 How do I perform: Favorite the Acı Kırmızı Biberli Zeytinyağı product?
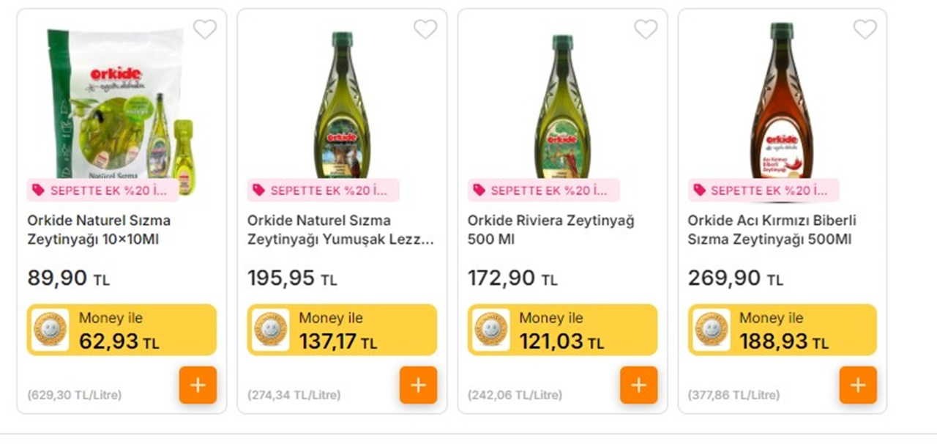(865, 29)
